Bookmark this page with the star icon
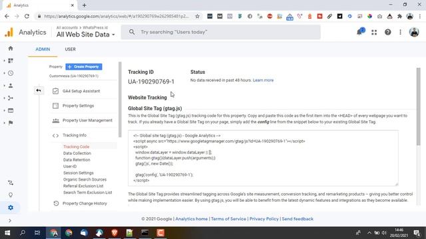This screenshot has height=239, width=426. tap(198, 16)
